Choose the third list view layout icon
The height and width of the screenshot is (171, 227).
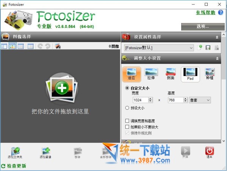tap(21, 46)
